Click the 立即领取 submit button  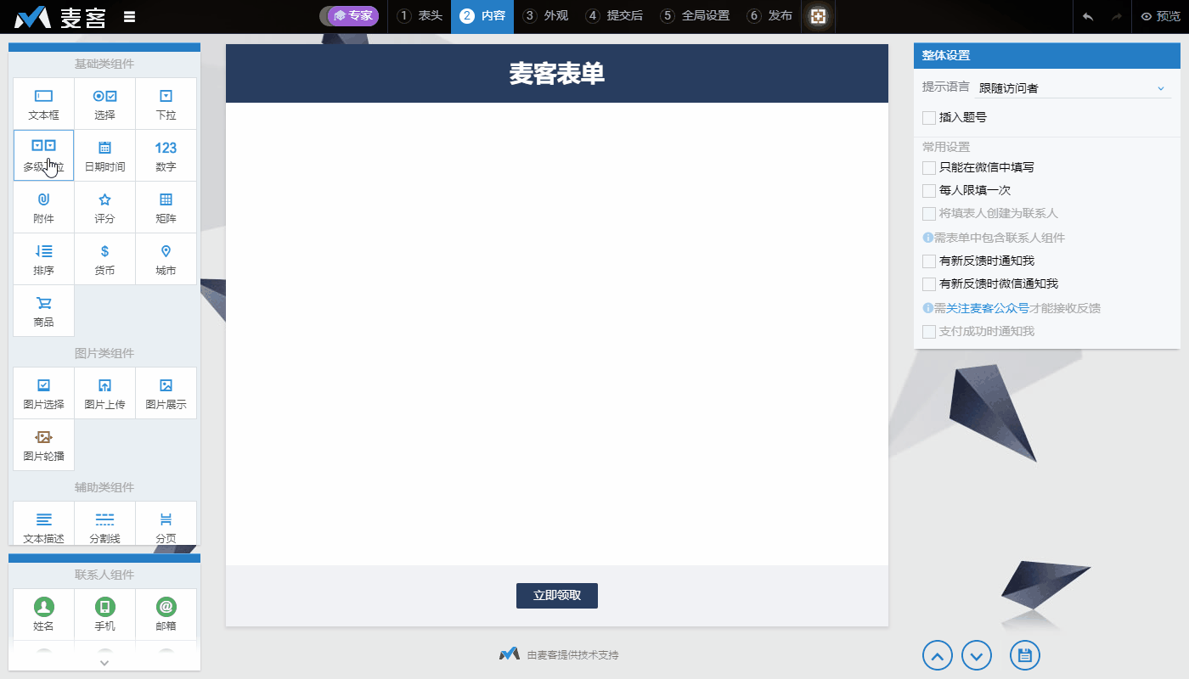point(557,596)
